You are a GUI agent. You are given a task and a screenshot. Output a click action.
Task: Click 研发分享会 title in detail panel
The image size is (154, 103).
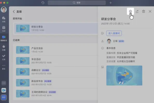[x=109, y=19]
